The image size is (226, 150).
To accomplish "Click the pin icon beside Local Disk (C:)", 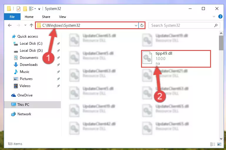I will coord(58,44).
